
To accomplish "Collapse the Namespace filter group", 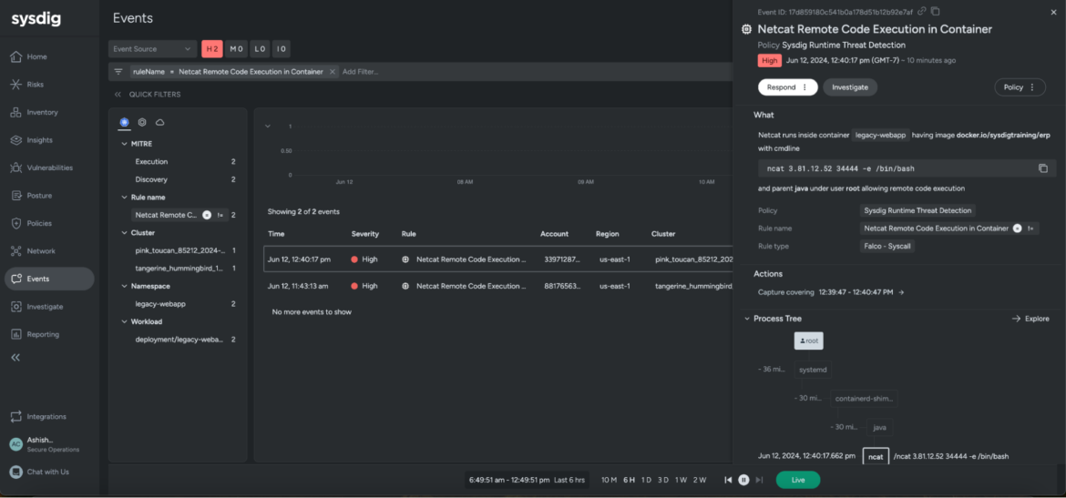I will tap(124, 286).
